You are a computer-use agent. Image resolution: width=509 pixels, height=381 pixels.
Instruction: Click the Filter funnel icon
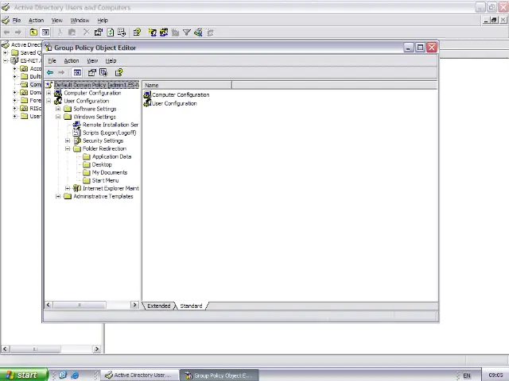pyautogui.click(x=187, y=33)
